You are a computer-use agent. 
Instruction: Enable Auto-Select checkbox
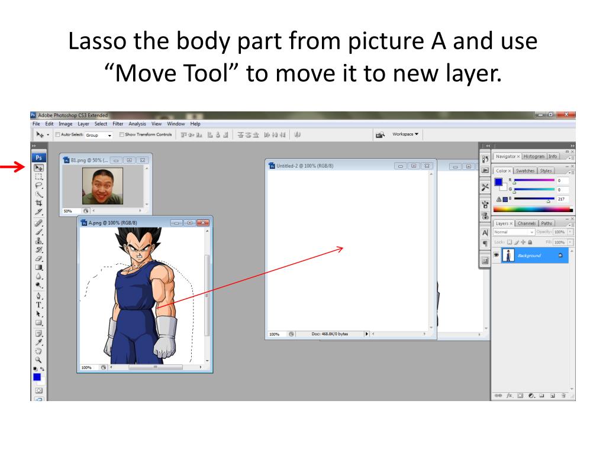pos(57,134)
